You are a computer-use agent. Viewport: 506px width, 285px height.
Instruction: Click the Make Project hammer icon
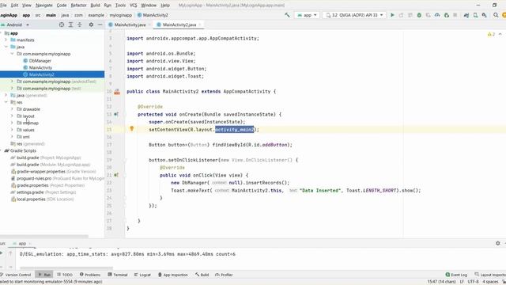click(x=287, y=15)
